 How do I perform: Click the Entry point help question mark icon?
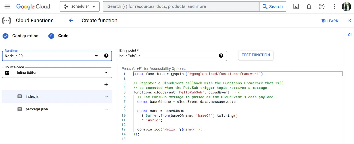221,56
